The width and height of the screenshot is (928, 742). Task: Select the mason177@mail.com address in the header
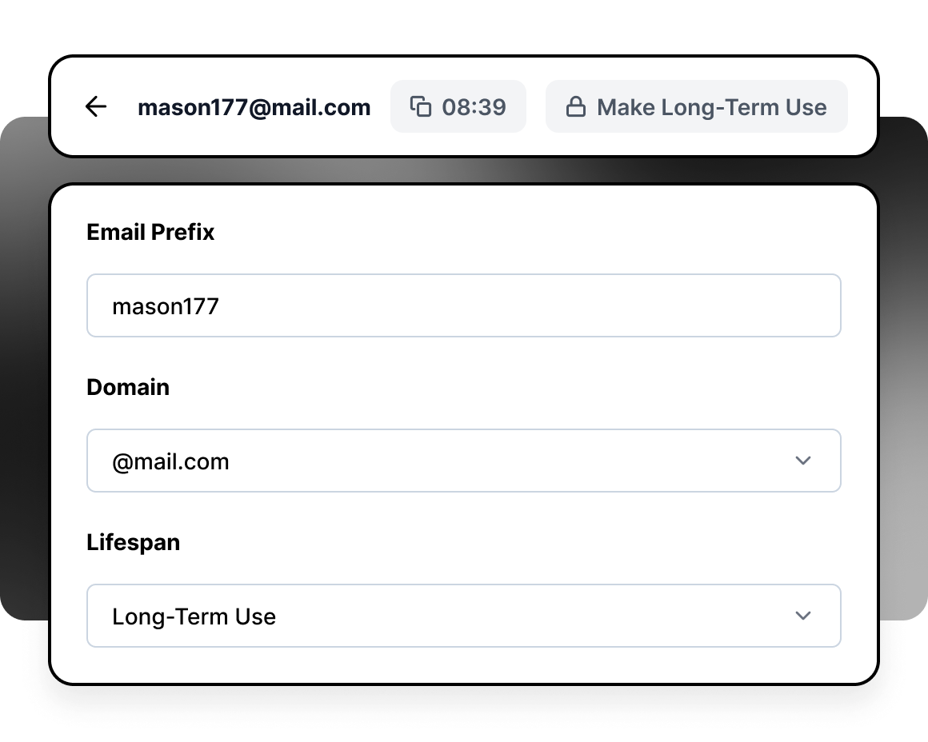pos(254,107)
